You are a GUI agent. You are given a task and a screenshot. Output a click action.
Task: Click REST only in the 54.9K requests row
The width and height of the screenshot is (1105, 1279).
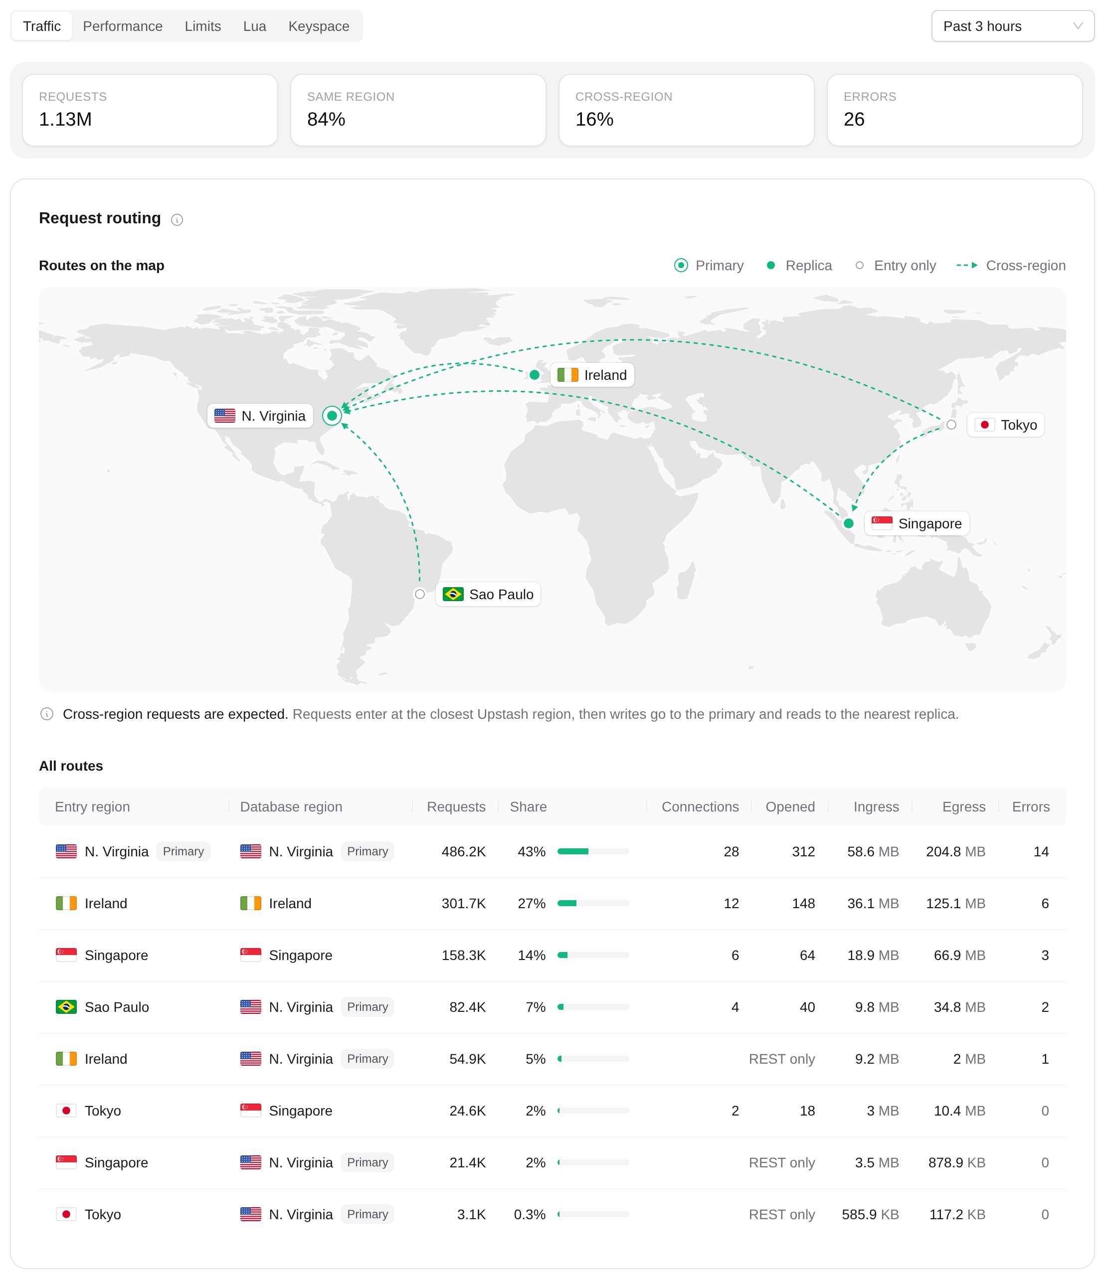point(781,1059)
